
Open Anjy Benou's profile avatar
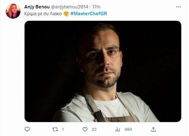coord(13,11)
